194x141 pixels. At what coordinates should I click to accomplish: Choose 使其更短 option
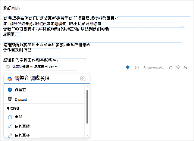tap(44, 126)
